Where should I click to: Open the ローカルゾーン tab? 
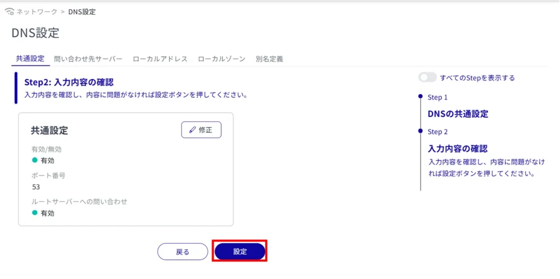tap(221, 59)
